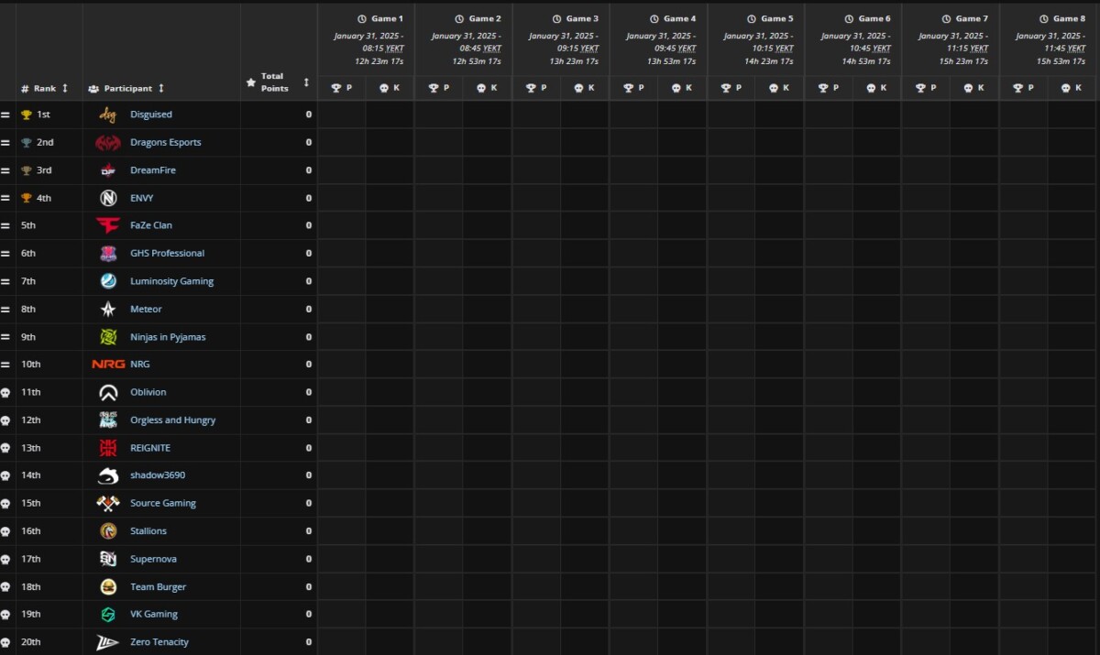Click the Dragons Esports team logo
The width and height of the screenshot is (1100, 655).
(x=108, y=143)
